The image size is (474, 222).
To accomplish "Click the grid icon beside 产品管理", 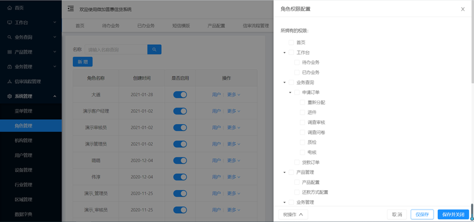I will tap(9, 52).
